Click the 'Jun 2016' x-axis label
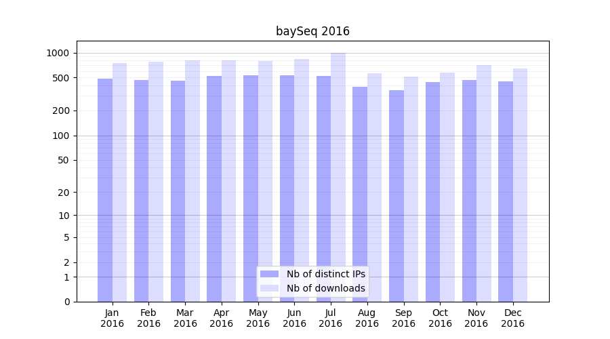The height and width of the screenshot is (339, 610). point(294,318)
